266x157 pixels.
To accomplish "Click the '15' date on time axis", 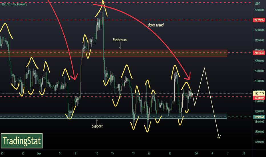I will pos(112,154).
